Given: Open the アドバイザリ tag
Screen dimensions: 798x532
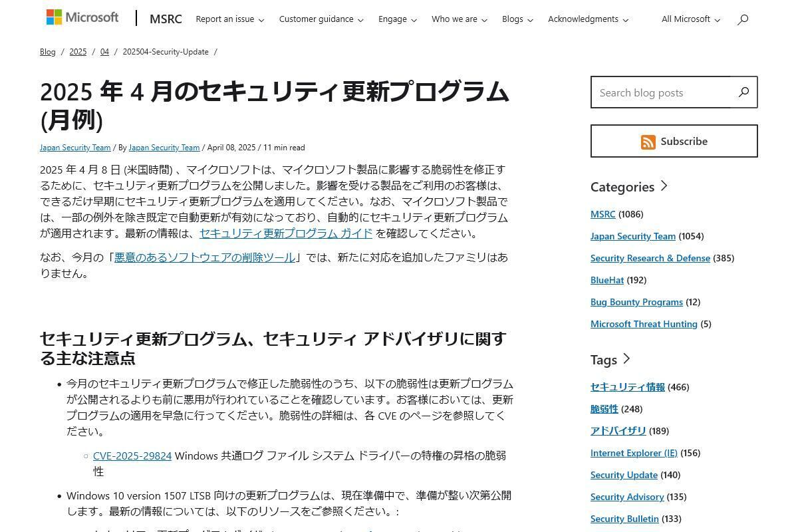Looking at the screenshot, I should (x=618, y=431).
